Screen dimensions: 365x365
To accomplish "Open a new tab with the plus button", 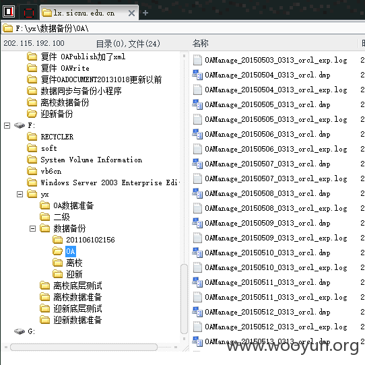I will [x=145, y=13].
